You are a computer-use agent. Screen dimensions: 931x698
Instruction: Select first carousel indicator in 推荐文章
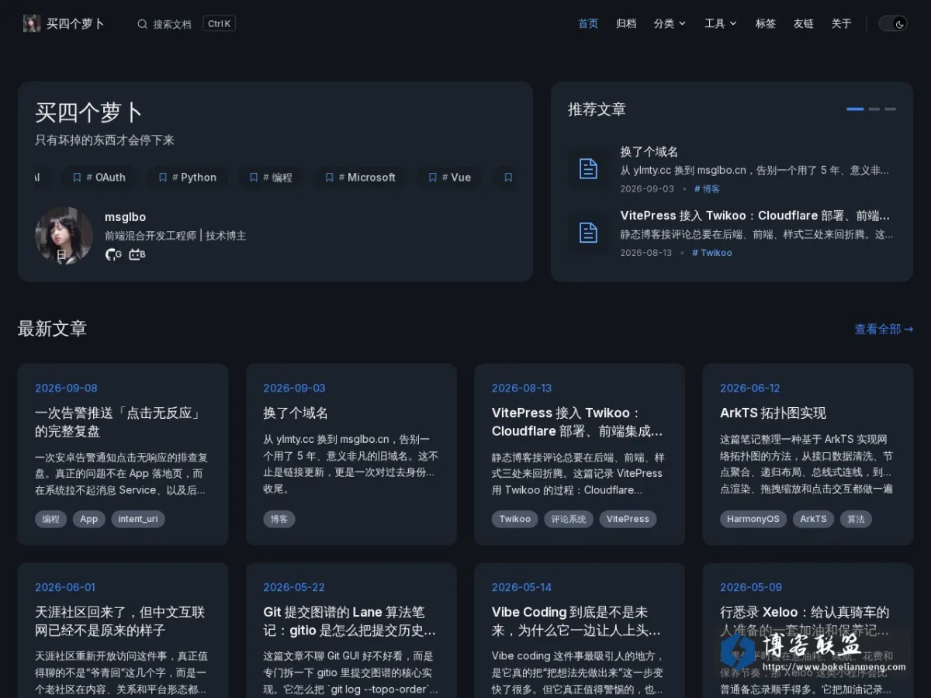pyautogui.click(x=855, y=109)
